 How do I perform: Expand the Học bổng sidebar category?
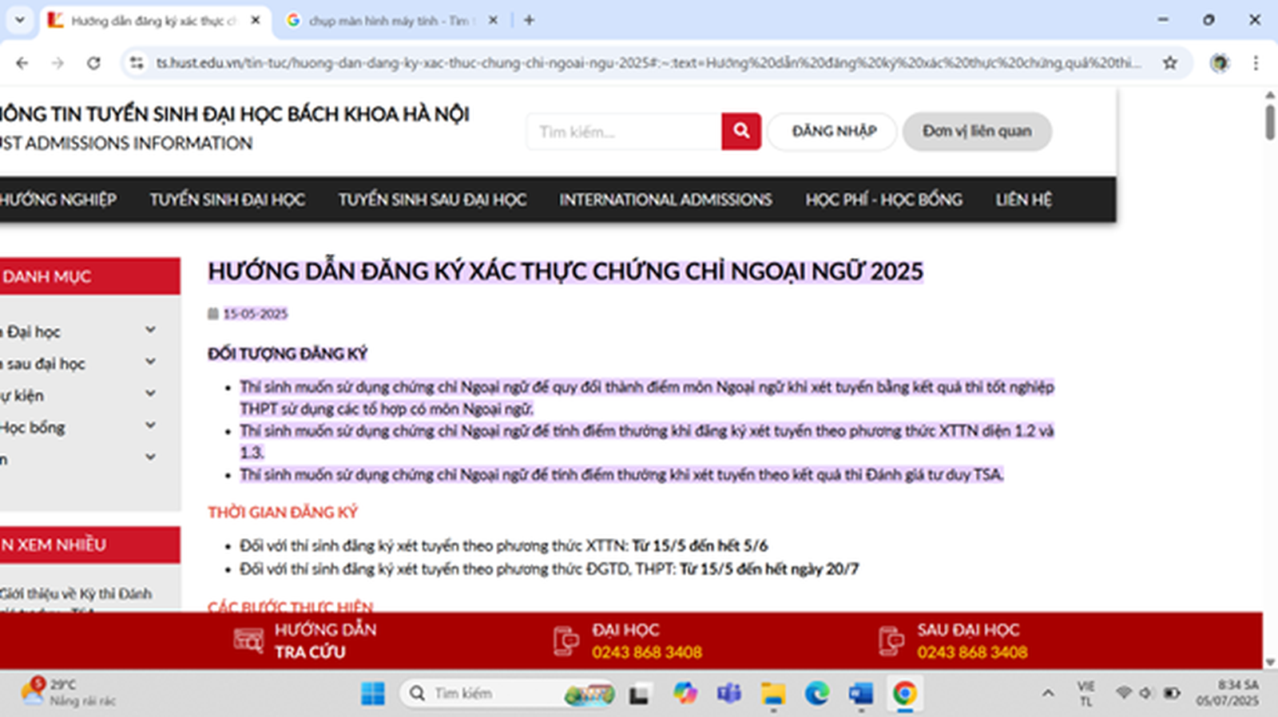click(150, 426)
